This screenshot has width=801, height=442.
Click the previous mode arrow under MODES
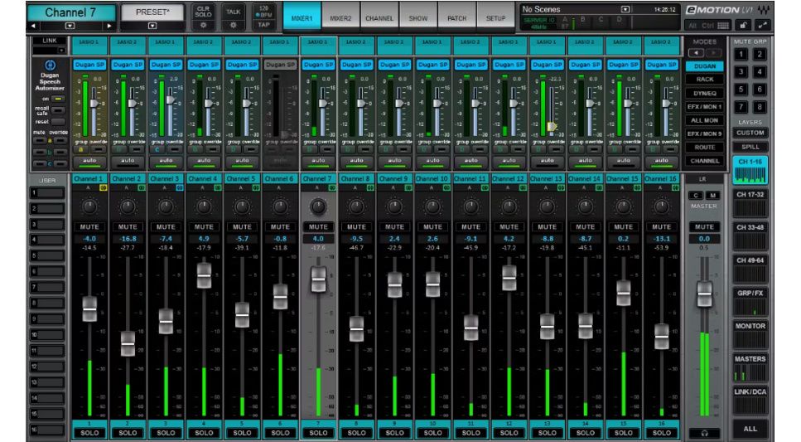click(x=695, y=53)
